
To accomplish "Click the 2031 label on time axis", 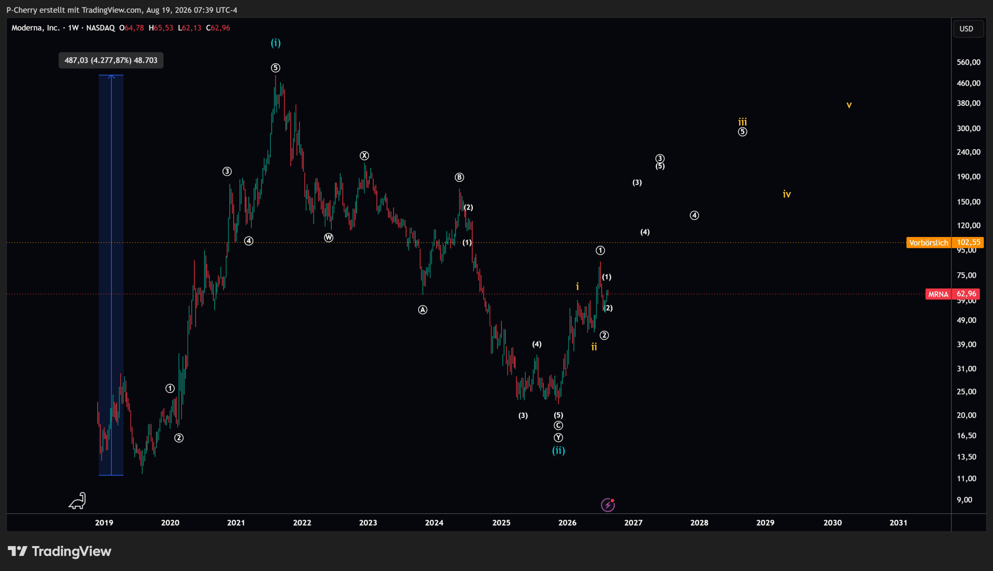I will (898, 523).
